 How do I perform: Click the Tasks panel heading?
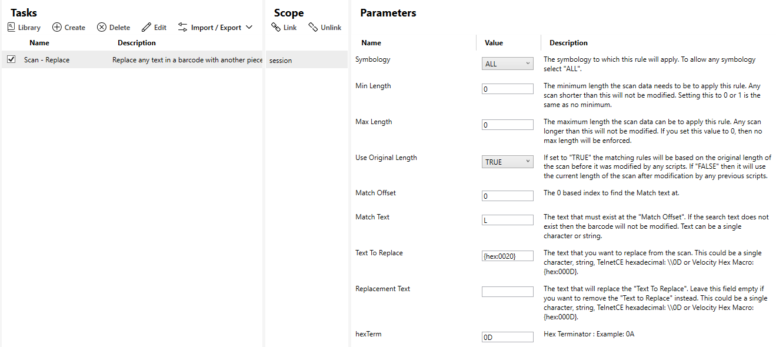coord(24,12)
